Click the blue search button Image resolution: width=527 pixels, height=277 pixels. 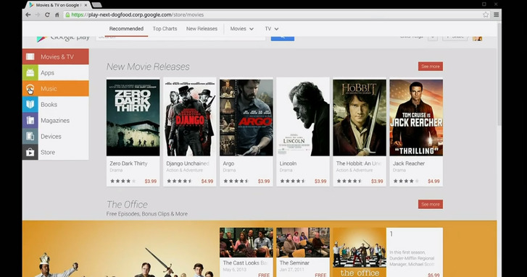(x=282, y=38)
